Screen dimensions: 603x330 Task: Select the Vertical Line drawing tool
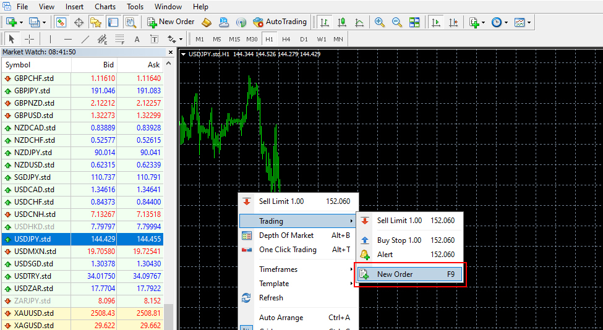pos(50,39)
